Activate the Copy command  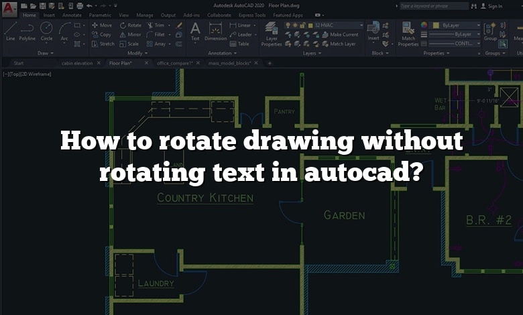click(101, 35)
